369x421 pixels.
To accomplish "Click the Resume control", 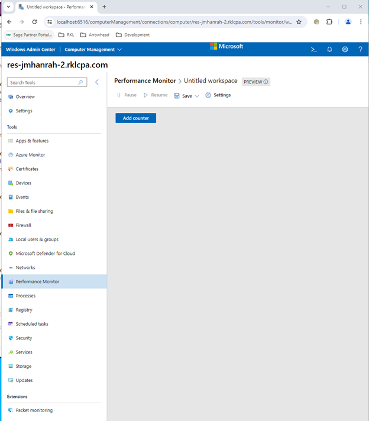I will [156, 95].
